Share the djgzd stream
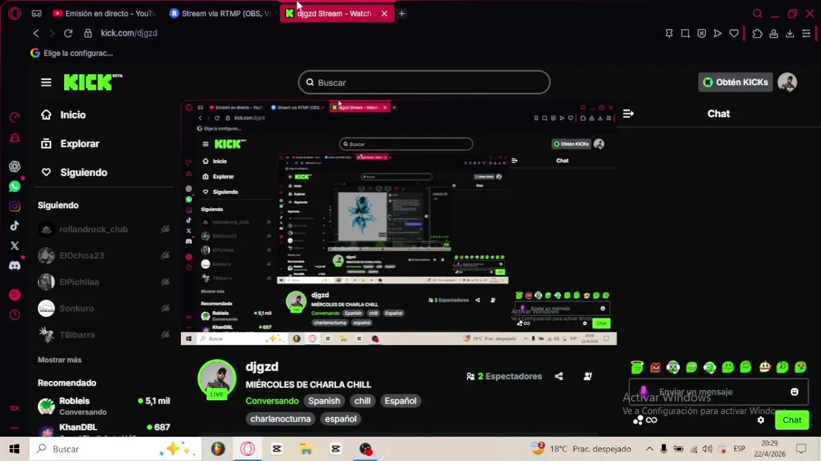 pyautogui.click(x=559, y=376)
